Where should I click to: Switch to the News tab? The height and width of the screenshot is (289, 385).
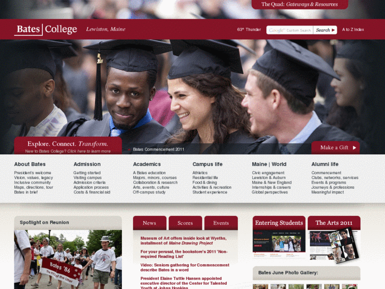tap(149, 223)
